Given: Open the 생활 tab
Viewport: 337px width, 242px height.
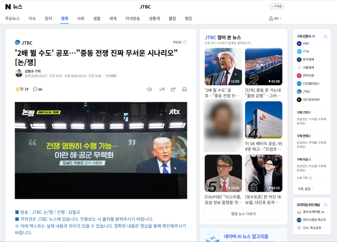Looking at the screenshot, I should coord(97,19).
